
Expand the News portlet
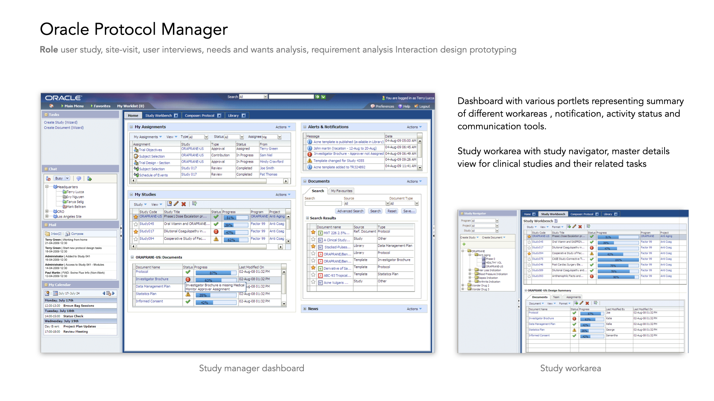(x=305, y=309)
